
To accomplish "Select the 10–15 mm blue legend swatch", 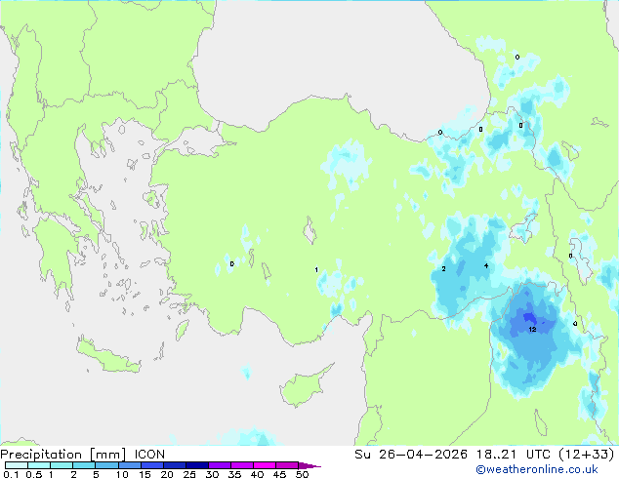I will [x=129, y=465].
